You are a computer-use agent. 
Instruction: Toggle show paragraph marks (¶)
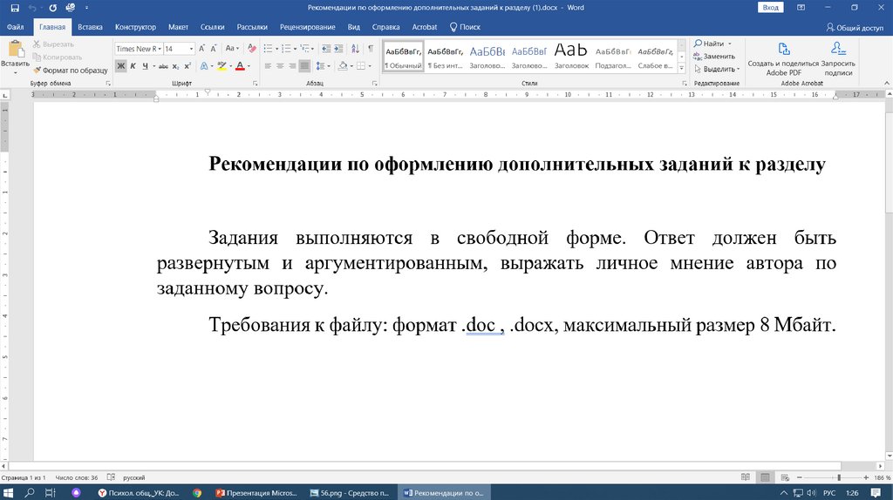pyautogui.click(x=371, y=49)
